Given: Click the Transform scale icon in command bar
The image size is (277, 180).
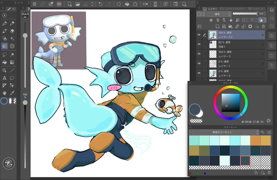Looking at the screenshot, I should [135, 4].
